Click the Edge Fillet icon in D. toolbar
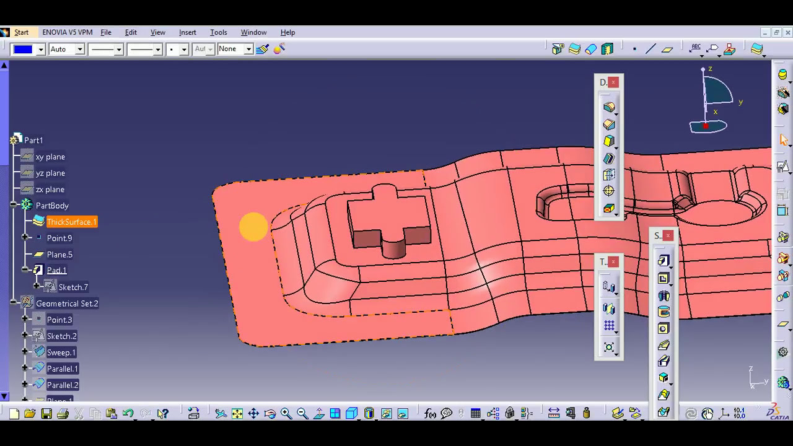Viewport: 793px width, 446px height. tap(609, 108)
